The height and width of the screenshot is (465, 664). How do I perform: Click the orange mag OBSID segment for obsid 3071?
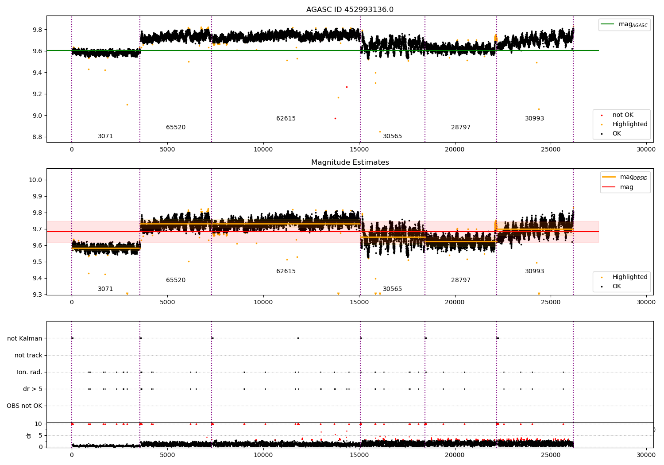point(106,248)
